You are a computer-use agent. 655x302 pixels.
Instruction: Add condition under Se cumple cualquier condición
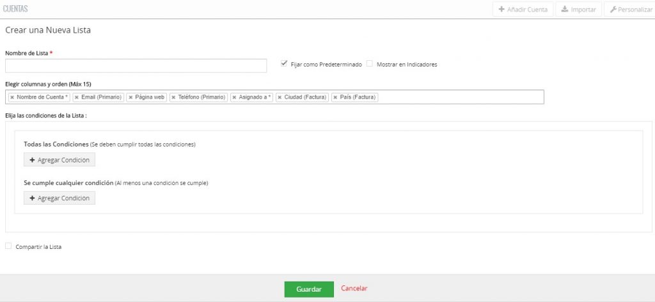(x=59, y=198)
